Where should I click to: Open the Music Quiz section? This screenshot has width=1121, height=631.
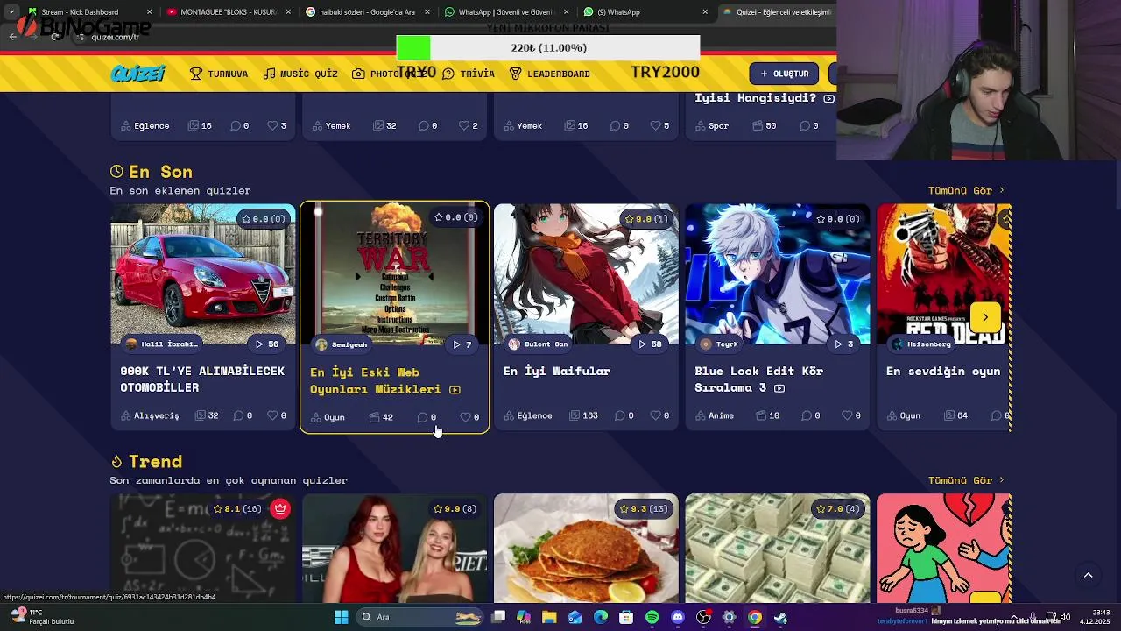[x=300, y=74]
